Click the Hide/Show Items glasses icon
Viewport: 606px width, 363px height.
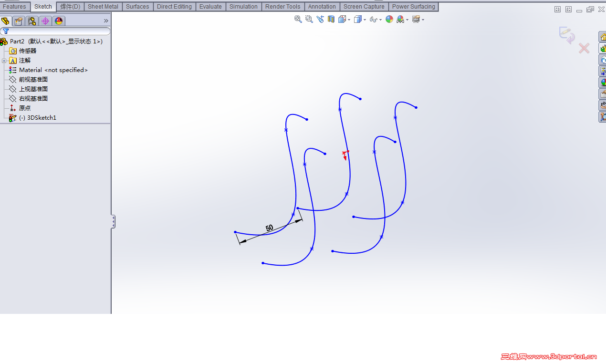(374, 19)
